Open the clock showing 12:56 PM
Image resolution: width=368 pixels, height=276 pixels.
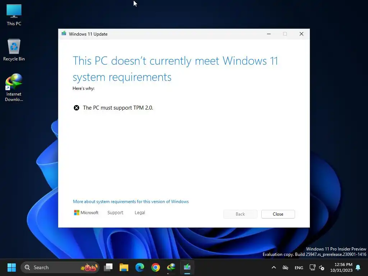(341, 267)
